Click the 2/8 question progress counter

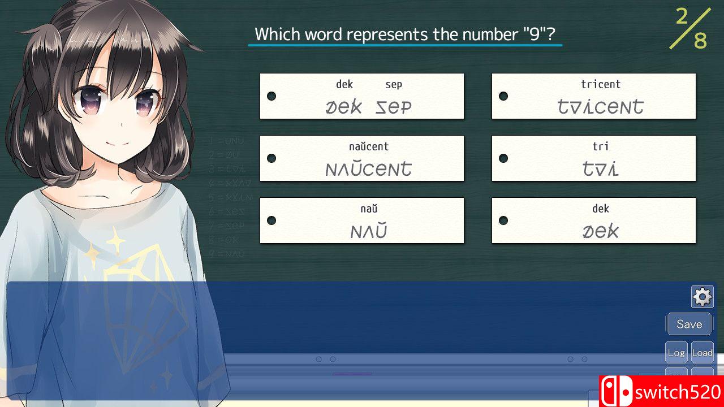(691, 28)
